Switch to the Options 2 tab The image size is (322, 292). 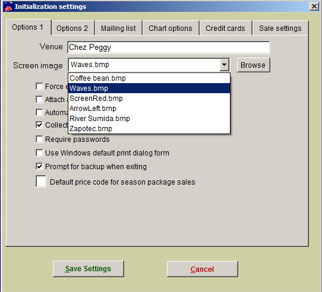(72, 28)
